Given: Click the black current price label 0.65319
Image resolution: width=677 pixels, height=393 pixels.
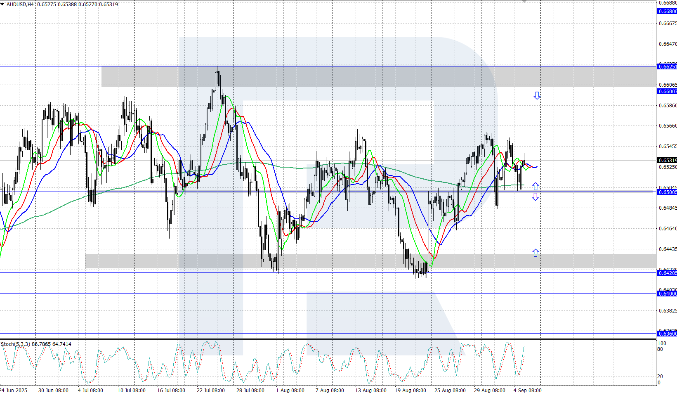Looking at the screenshot, I should (666, 160).
